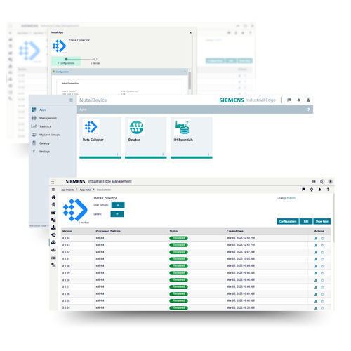The width and height of the screenshot is (351, 351).
Task: Click the Created Date column header
Action: coord(235,231)
